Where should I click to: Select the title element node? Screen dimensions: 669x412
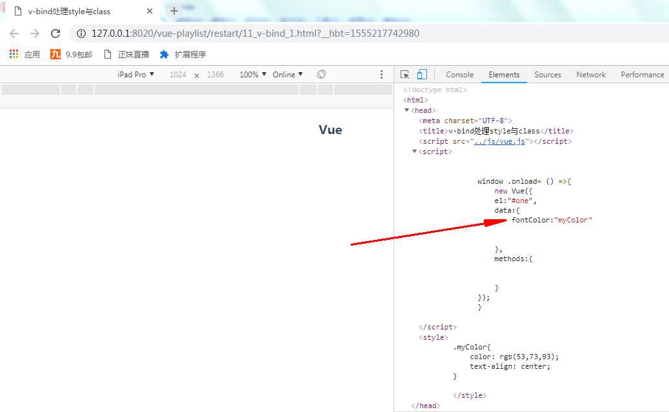tap(495, 131)
